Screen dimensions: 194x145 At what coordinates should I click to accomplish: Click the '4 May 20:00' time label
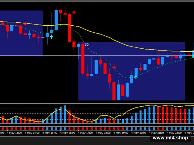click(139, 133)
